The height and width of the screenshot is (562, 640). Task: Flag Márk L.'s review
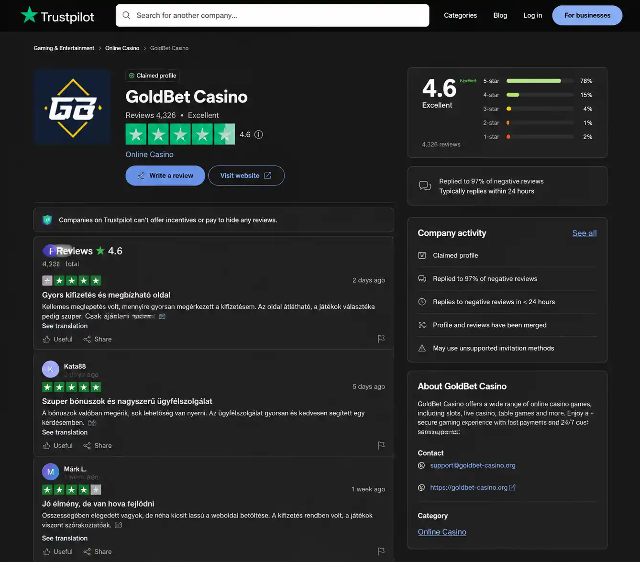(381, 551)
